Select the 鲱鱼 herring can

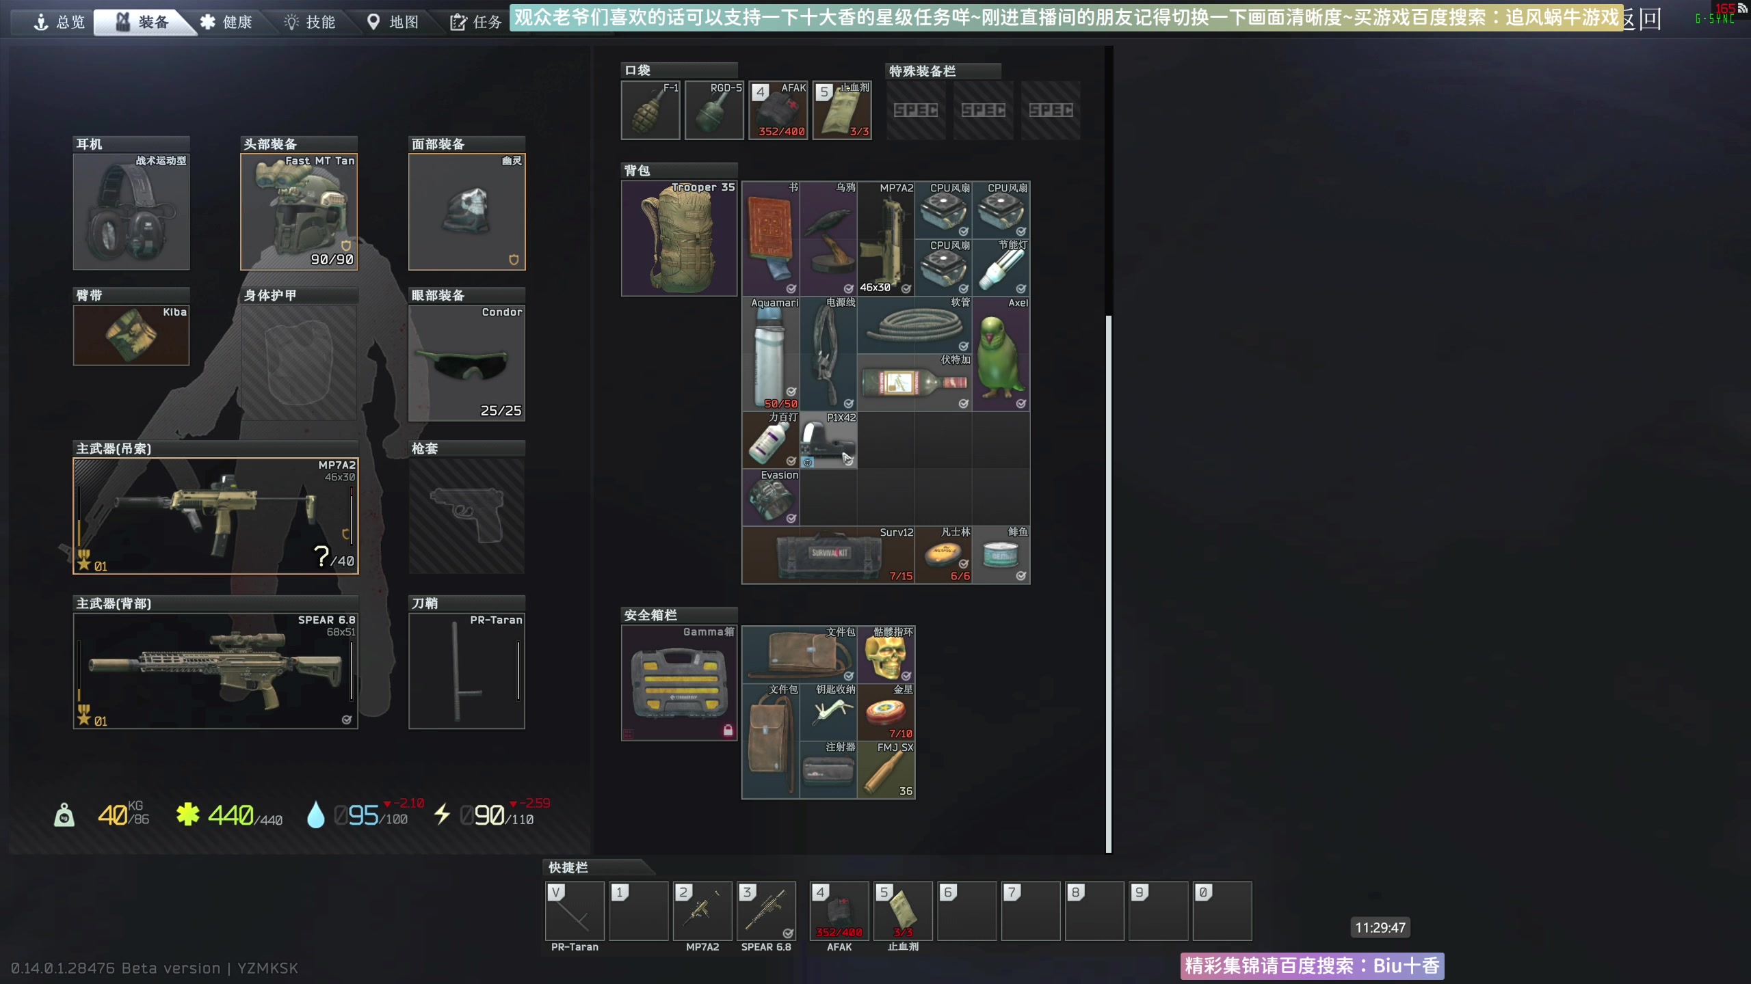click(1001, 554)
